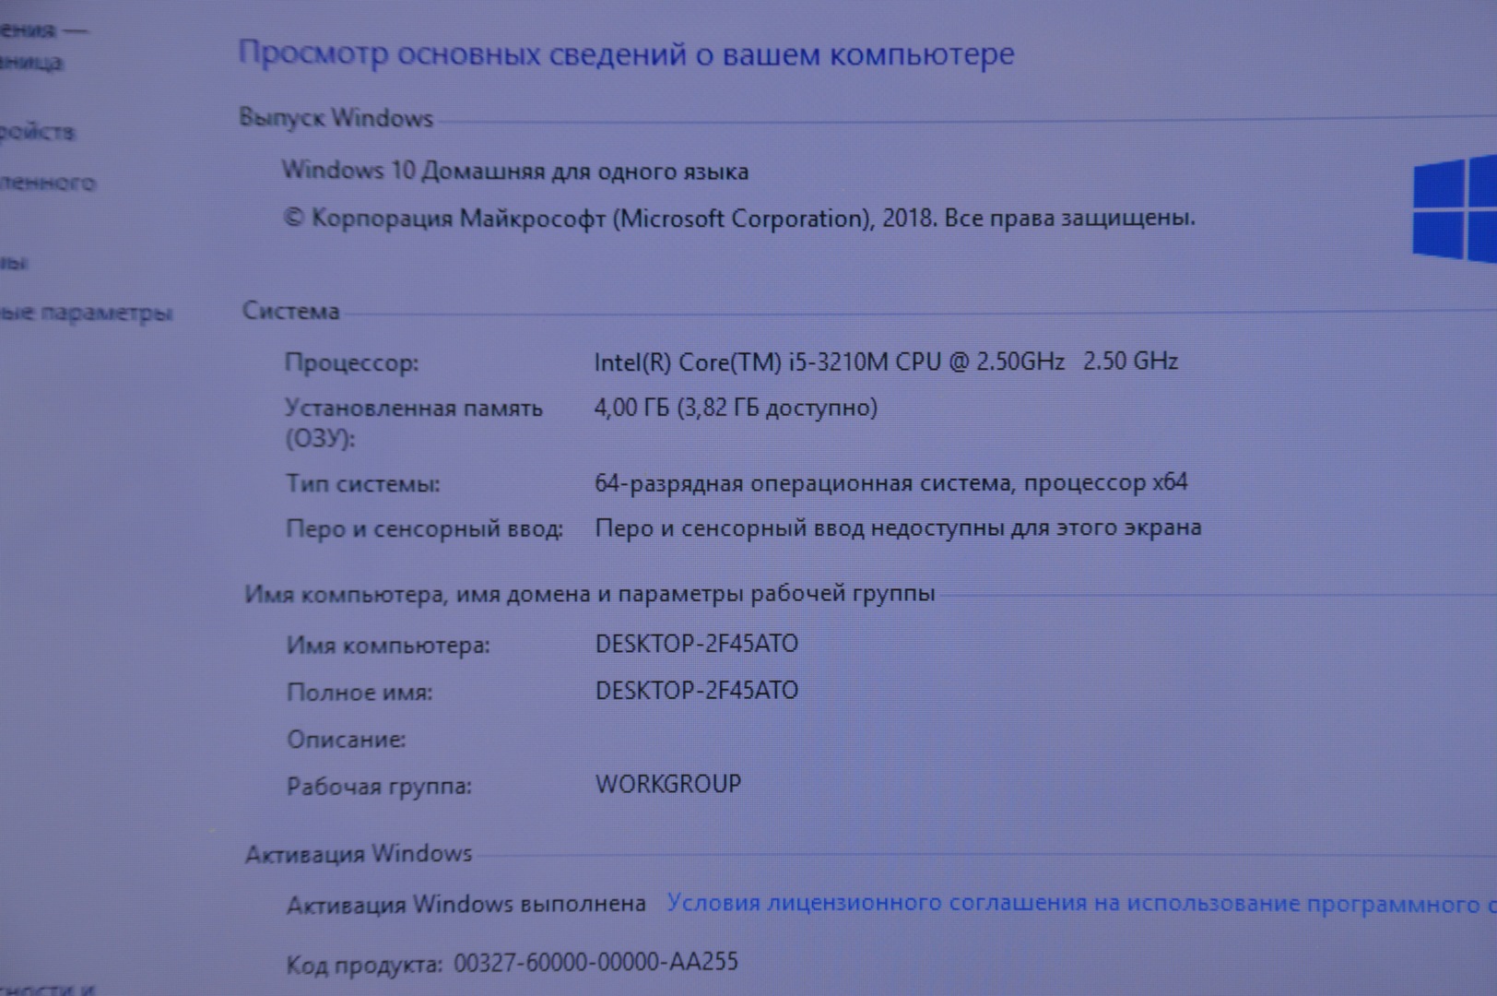Click the computer name value beside 'Имя компьютера'
The height and width of the screenshot is (996, 1497).
[696, 644]
